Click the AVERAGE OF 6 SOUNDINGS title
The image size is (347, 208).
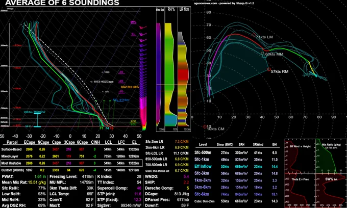pos(62,3)
